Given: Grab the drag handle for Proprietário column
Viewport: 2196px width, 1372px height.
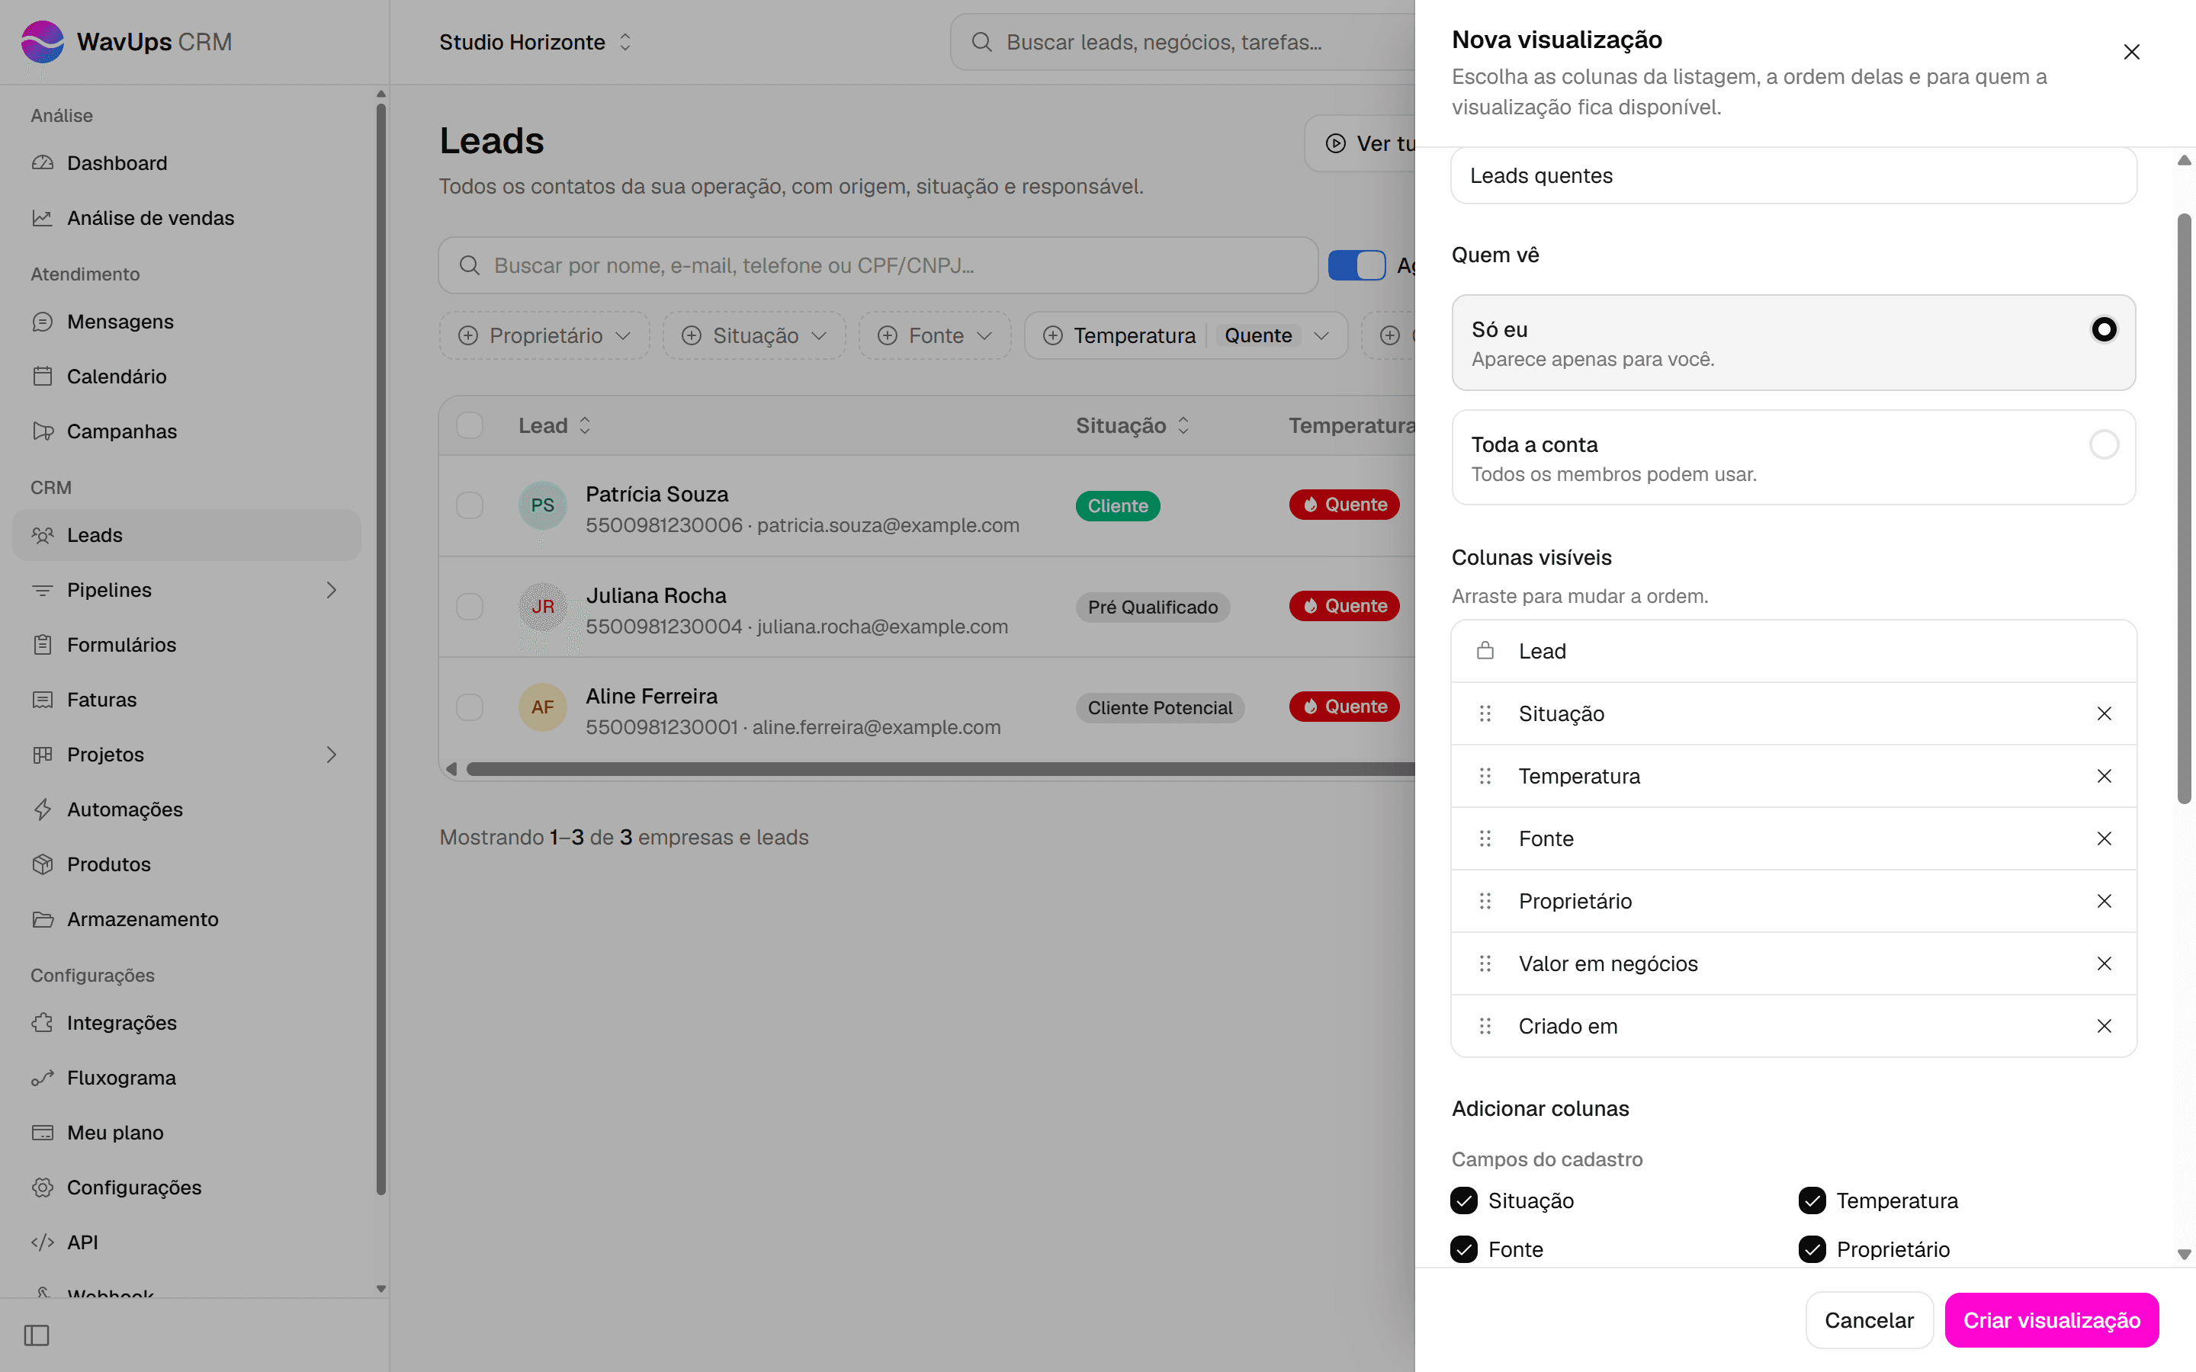Looking at the screenshot, I should [x=1485, y=901].
